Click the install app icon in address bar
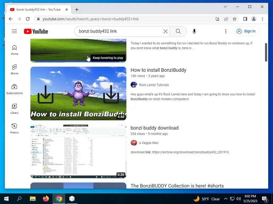 [218, 19]
